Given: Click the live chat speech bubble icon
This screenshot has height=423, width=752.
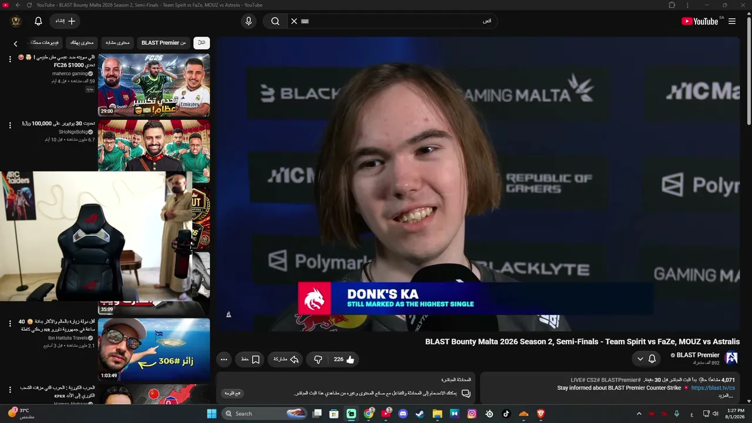Looking at the screenshot, I should click(466, 394).
